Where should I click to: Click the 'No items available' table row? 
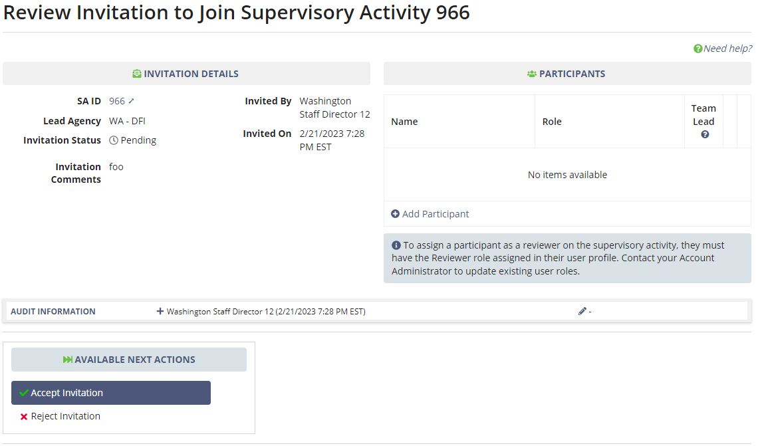coord(567,175)
